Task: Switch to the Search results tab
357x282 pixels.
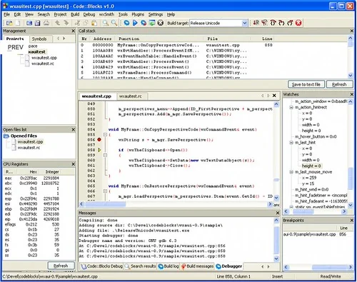Action: point(140,266)
